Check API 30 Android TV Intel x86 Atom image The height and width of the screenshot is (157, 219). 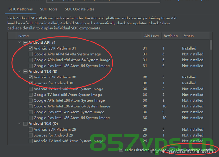31,89
